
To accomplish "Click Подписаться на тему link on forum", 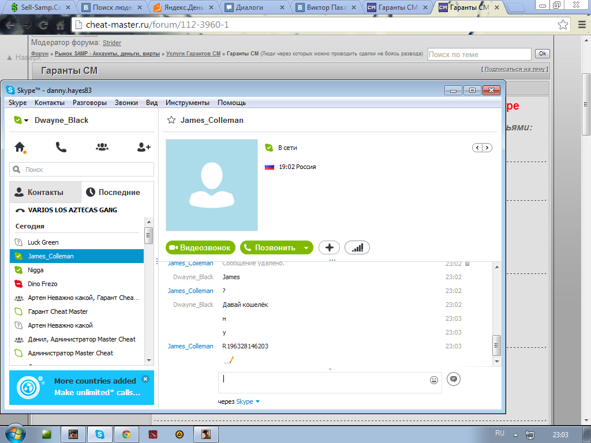I will pyautogui.click(x=514, y=69).
